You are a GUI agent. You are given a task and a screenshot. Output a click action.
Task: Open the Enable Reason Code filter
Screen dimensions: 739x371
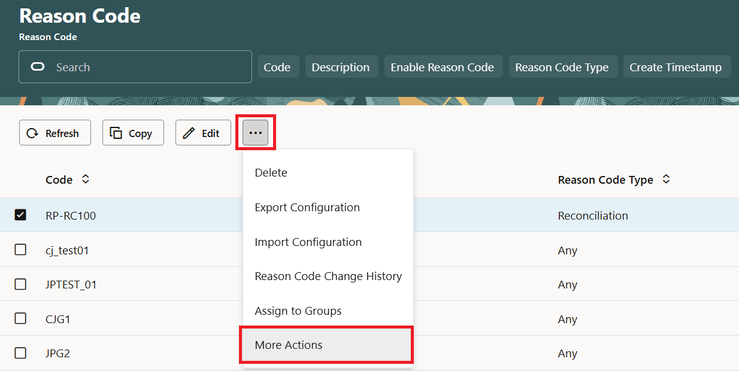(x=443, y=67)
